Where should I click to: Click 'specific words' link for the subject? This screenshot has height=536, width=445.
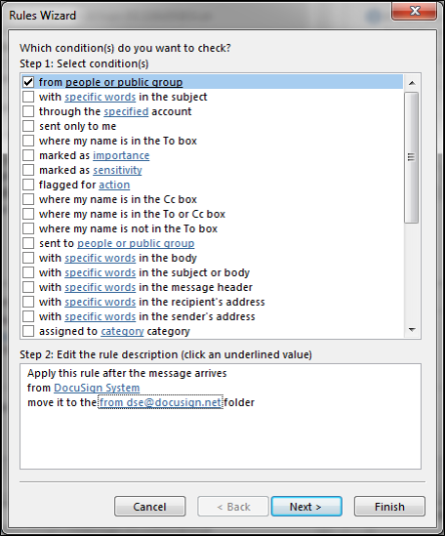coord(101,97)
